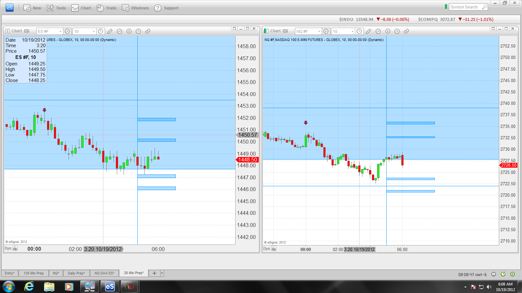Open the studies icon on NQ chart
The width and height of the screenshot is (522, 293).
click(378, 31)
